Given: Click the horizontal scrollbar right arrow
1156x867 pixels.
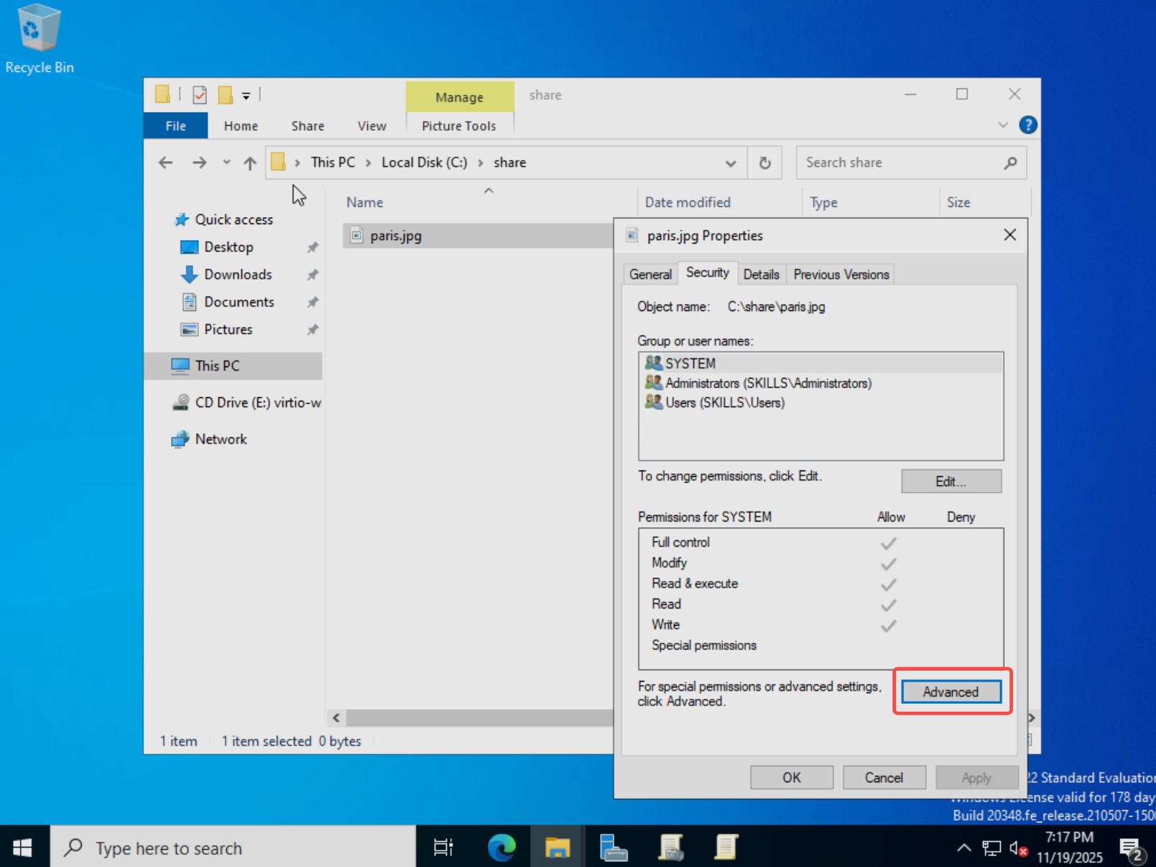Looking at the screenshot, I should coord(1032,718).
